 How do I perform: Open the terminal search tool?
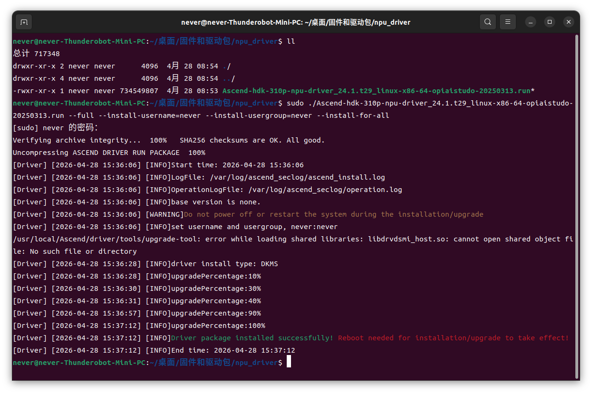(x=488, y=22)
